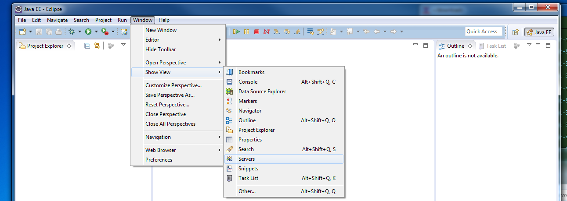Viewport: 567px width, 201px height.
Task: Collapse all in Project Explorer
Action: point(87,46)
